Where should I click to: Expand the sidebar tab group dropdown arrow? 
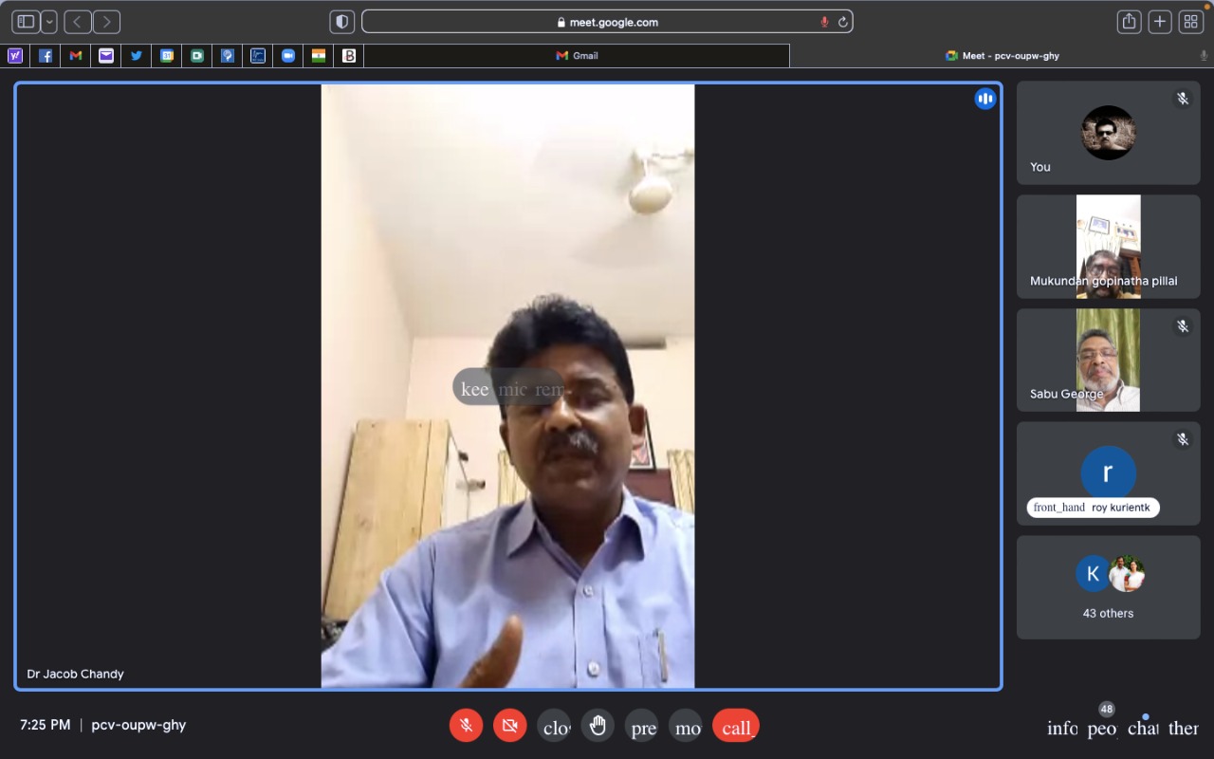tap(48, 22)
